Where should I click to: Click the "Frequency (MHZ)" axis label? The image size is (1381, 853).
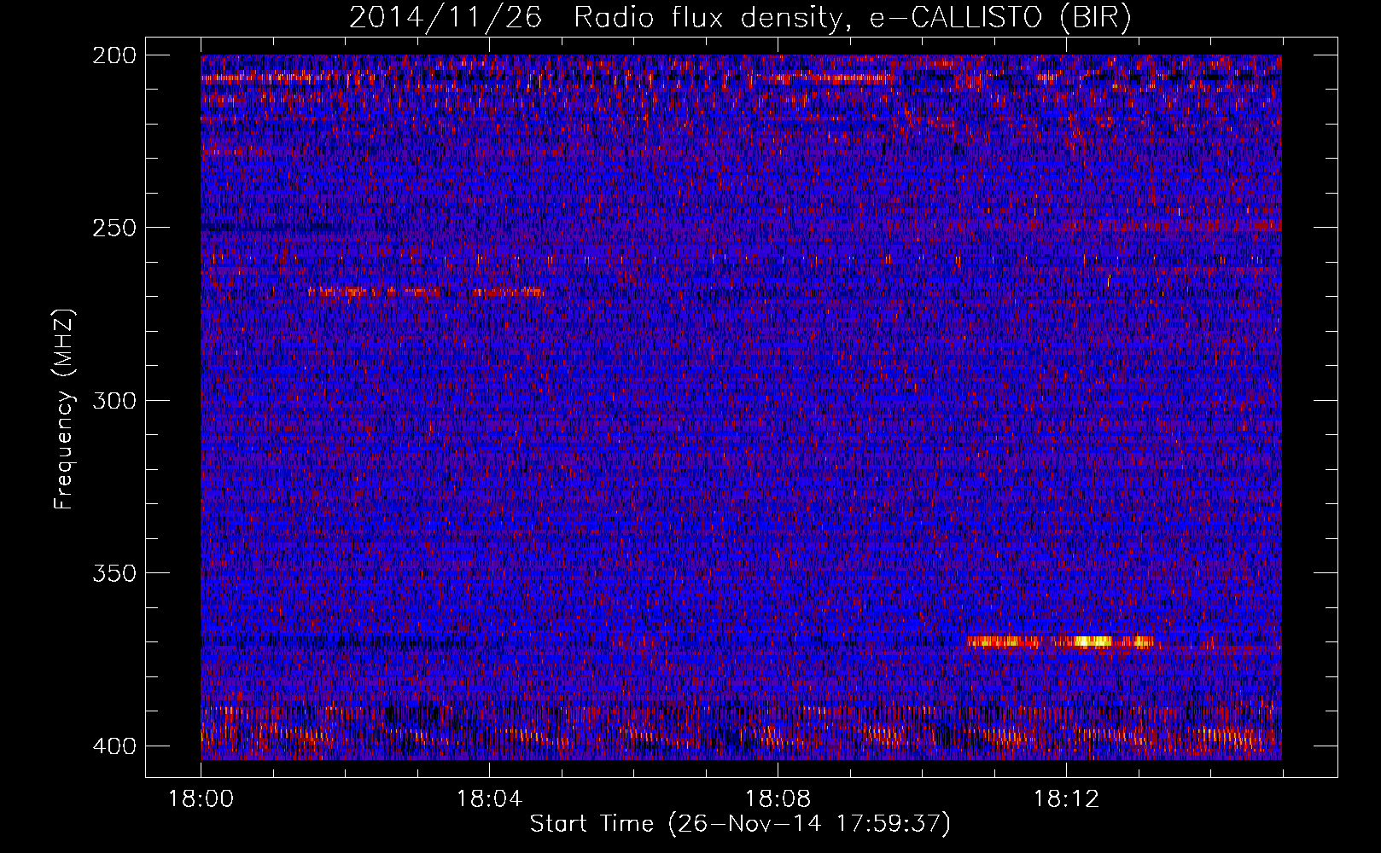click(x=64, y=409)
